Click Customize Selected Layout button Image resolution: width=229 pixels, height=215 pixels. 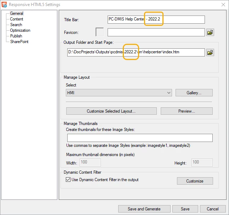click(x=111, y=111)
